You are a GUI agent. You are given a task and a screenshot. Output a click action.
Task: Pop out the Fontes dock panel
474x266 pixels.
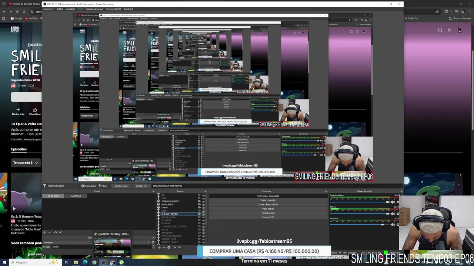pyautogui.click(x=206, y=191)
